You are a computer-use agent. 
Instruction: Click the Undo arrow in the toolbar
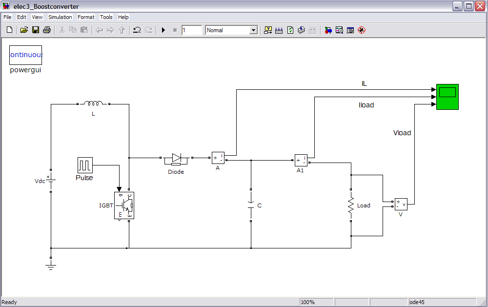point(137,30)
